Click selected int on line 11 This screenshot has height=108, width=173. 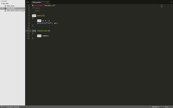(34, 31)
